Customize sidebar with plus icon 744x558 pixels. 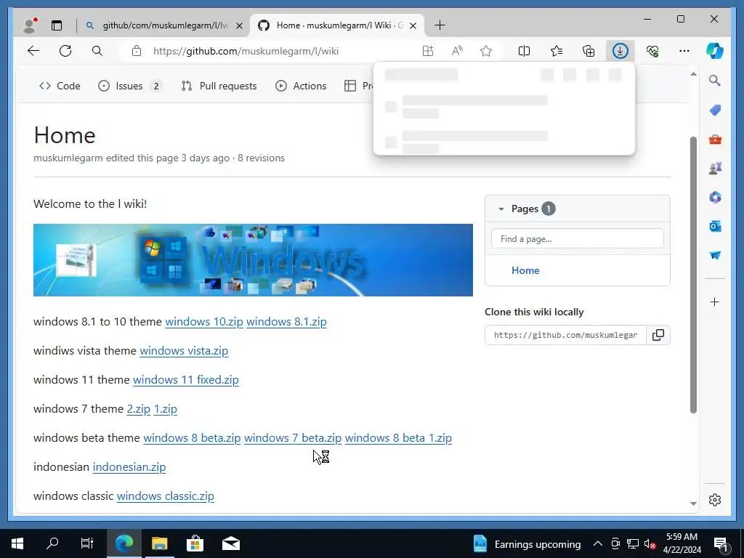point(715,302)
